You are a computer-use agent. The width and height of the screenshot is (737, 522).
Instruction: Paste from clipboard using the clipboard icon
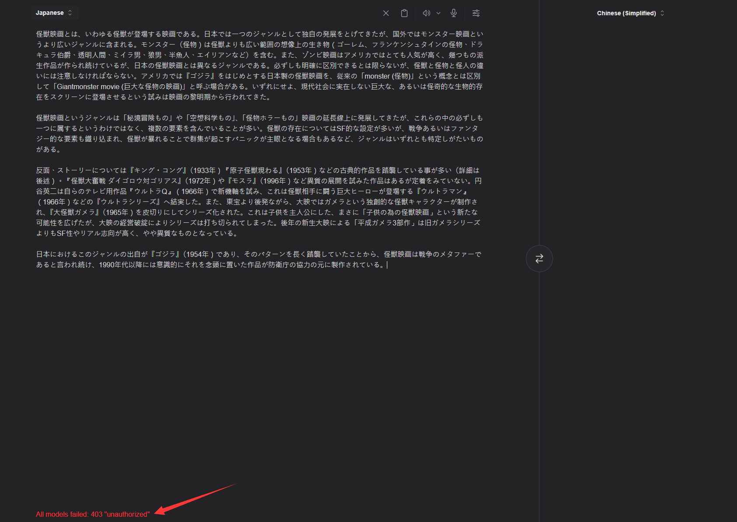coord(404,13)
